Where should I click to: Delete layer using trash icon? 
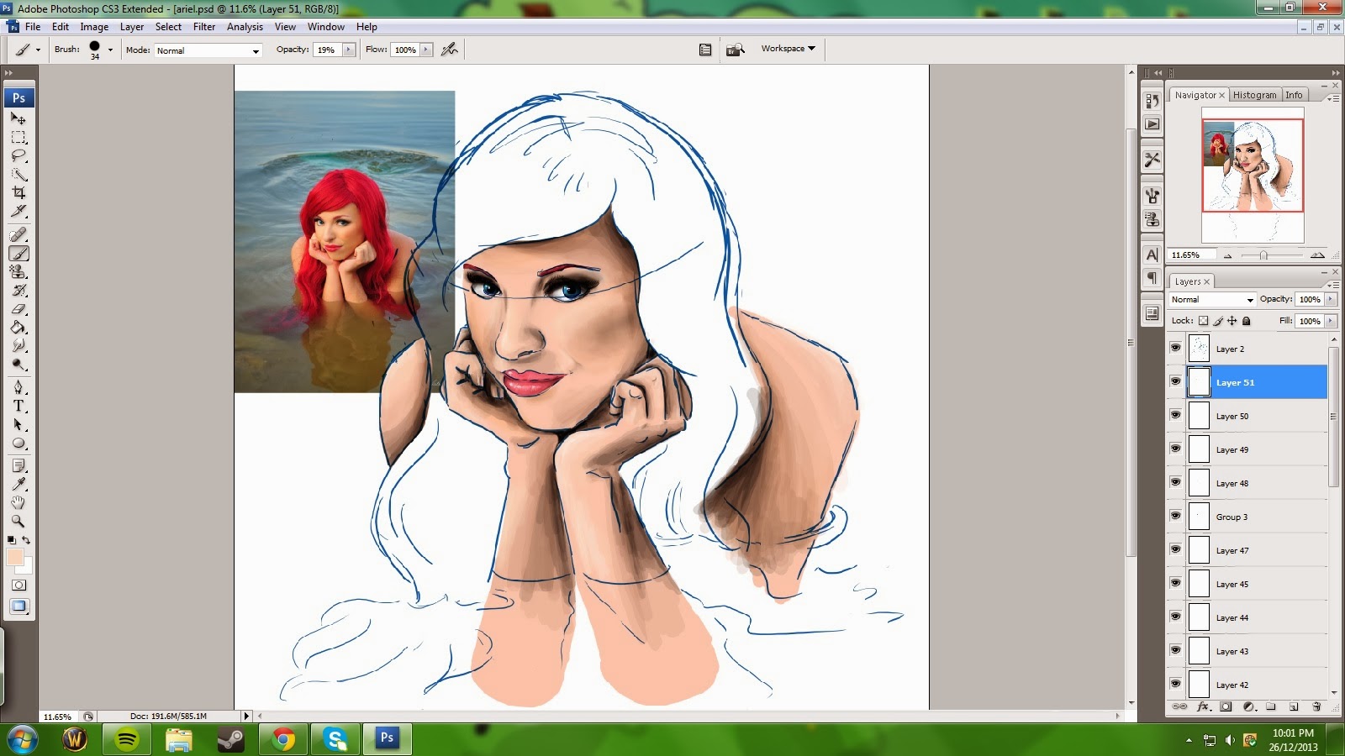click(x=1316, y=706)
